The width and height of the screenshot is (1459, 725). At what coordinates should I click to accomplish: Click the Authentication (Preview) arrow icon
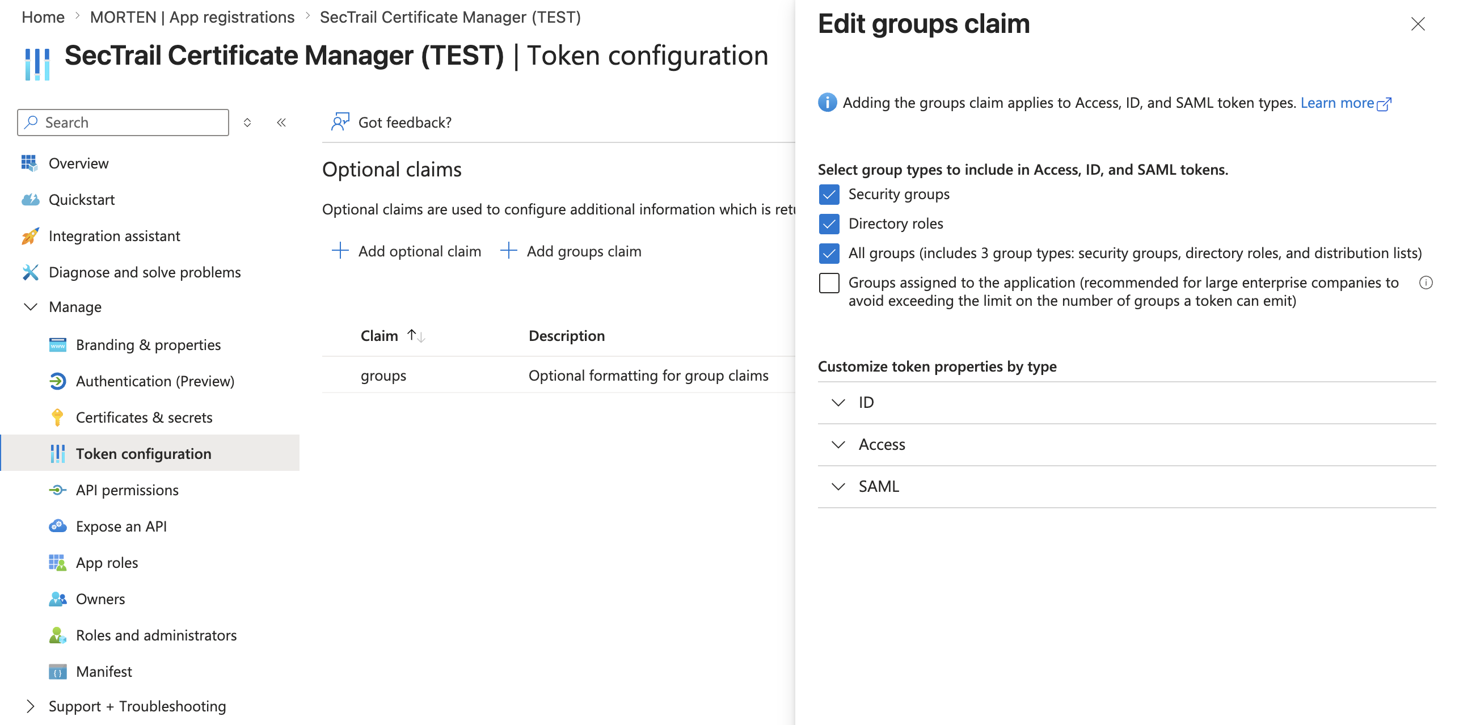point(57,381)
